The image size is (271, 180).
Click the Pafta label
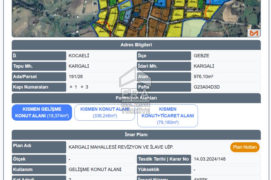tap(164, 87)
